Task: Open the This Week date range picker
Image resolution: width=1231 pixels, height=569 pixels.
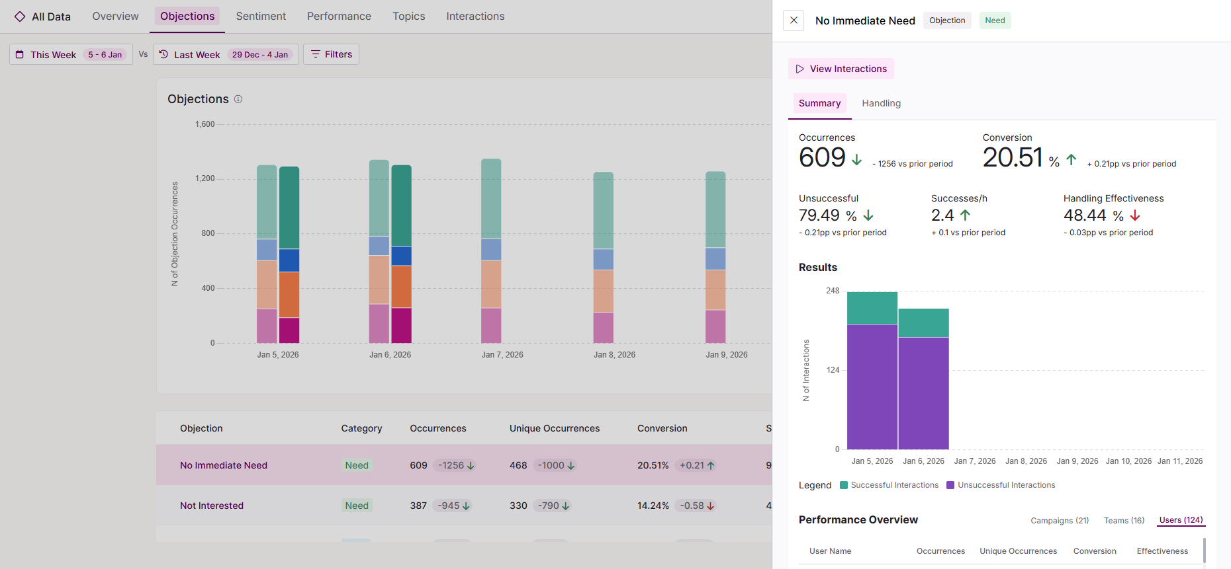Action: coord(71,54)
